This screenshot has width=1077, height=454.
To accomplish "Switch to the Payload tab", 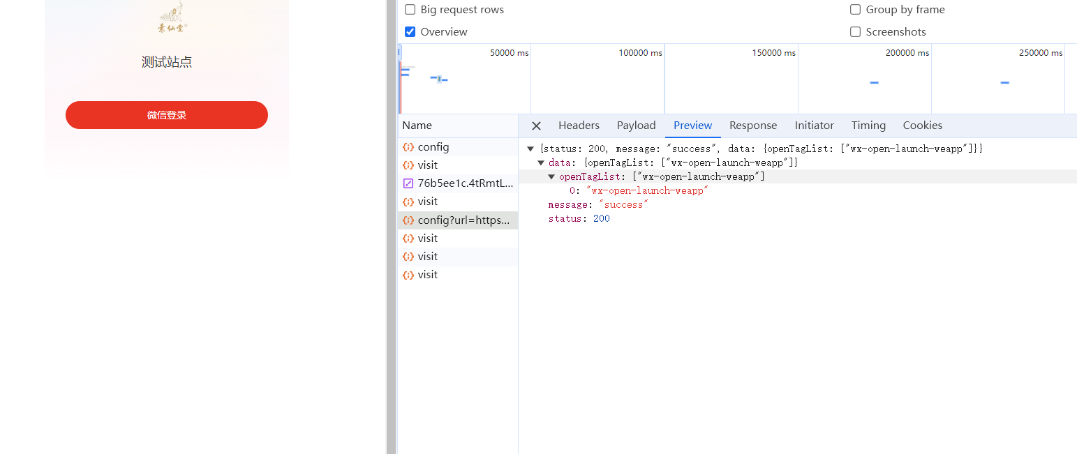I will pos(636,126).
